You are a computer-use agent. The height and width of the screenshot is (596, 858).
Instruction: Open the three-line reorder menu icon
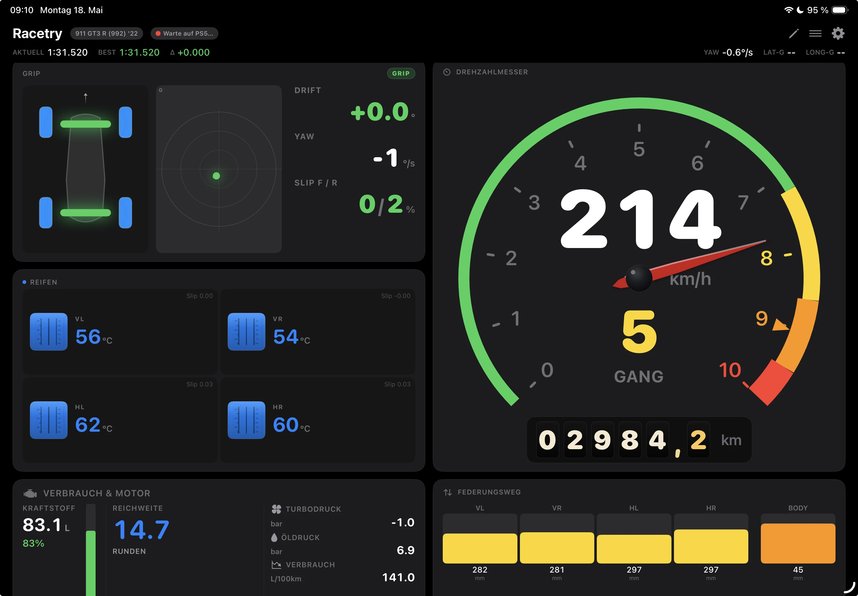815,34
